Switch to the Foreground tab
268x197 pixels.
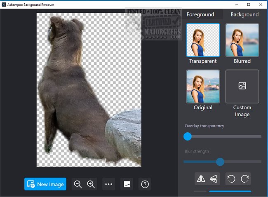[x=200, y=14]
